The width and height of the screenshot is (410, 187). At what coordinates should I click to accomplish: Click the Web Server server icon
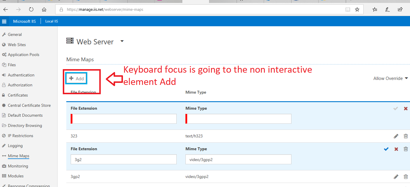coord(70,41)
